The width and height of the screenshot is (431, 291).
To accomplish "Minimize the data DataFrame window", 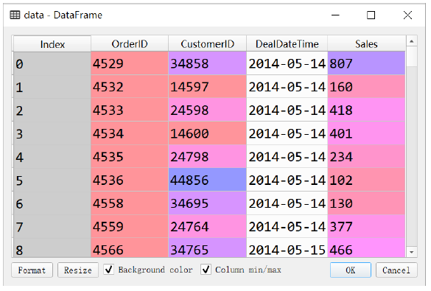I will (335, 15).
